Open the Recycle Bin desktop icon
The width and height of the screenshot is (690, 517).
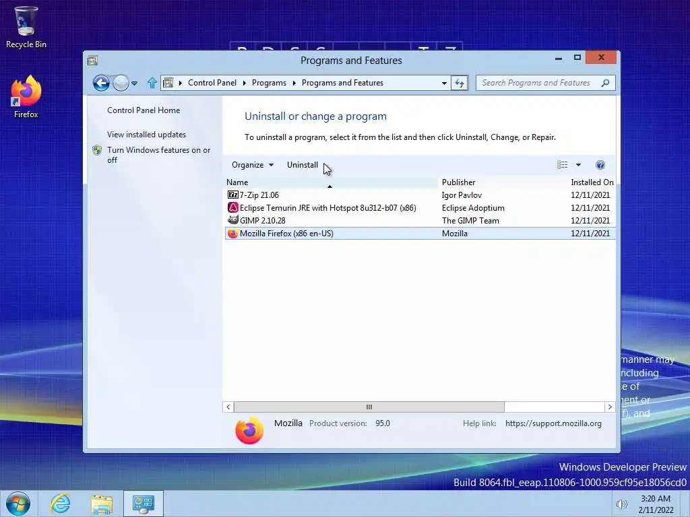[x=26, y=26]
